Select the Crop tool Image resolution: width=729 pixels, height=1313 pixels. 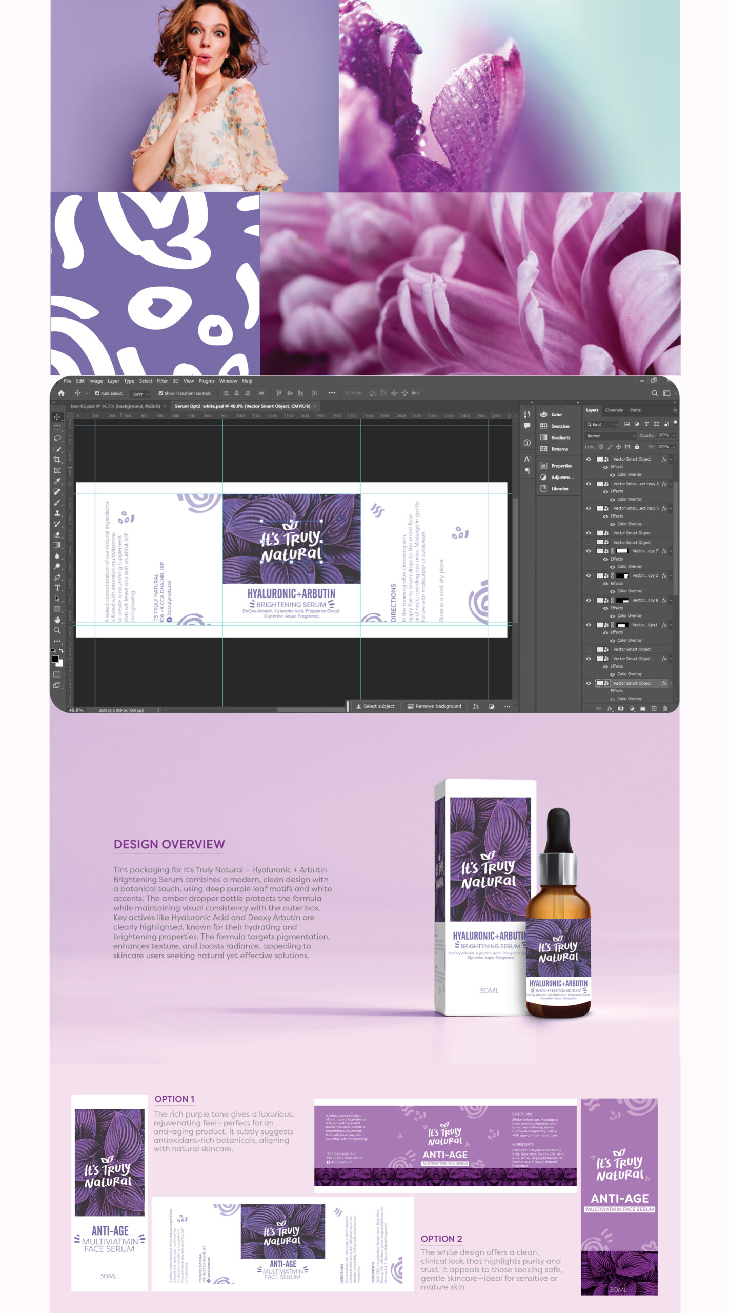[x=57, y=460]
